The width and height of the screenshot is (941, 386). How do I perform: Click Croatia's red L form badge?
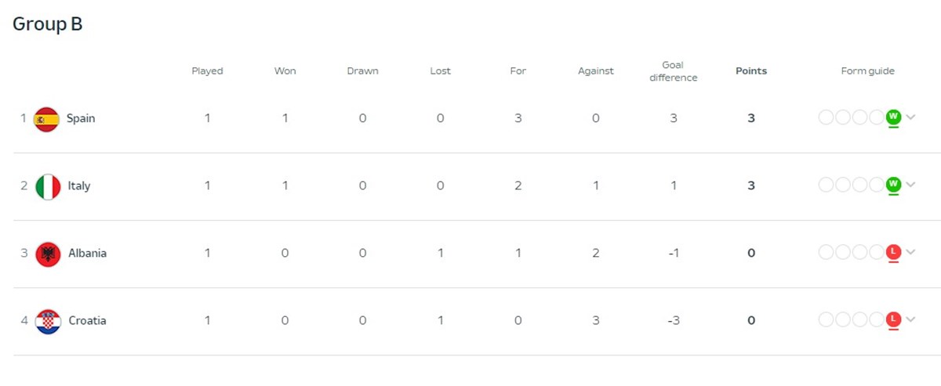892,319
